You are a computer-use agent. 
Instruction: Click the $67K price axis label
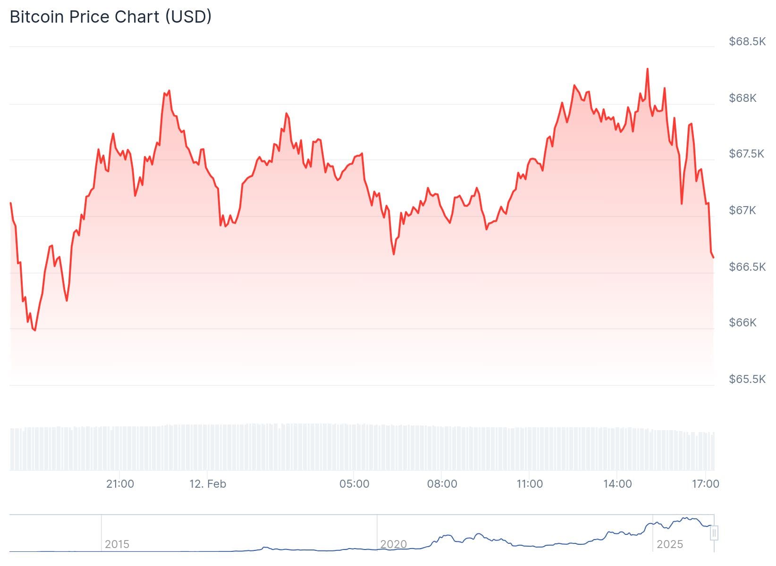742,210
